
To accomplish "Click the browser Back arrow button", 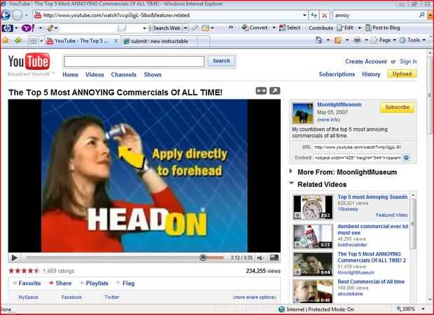I will (x=6, y=15).
